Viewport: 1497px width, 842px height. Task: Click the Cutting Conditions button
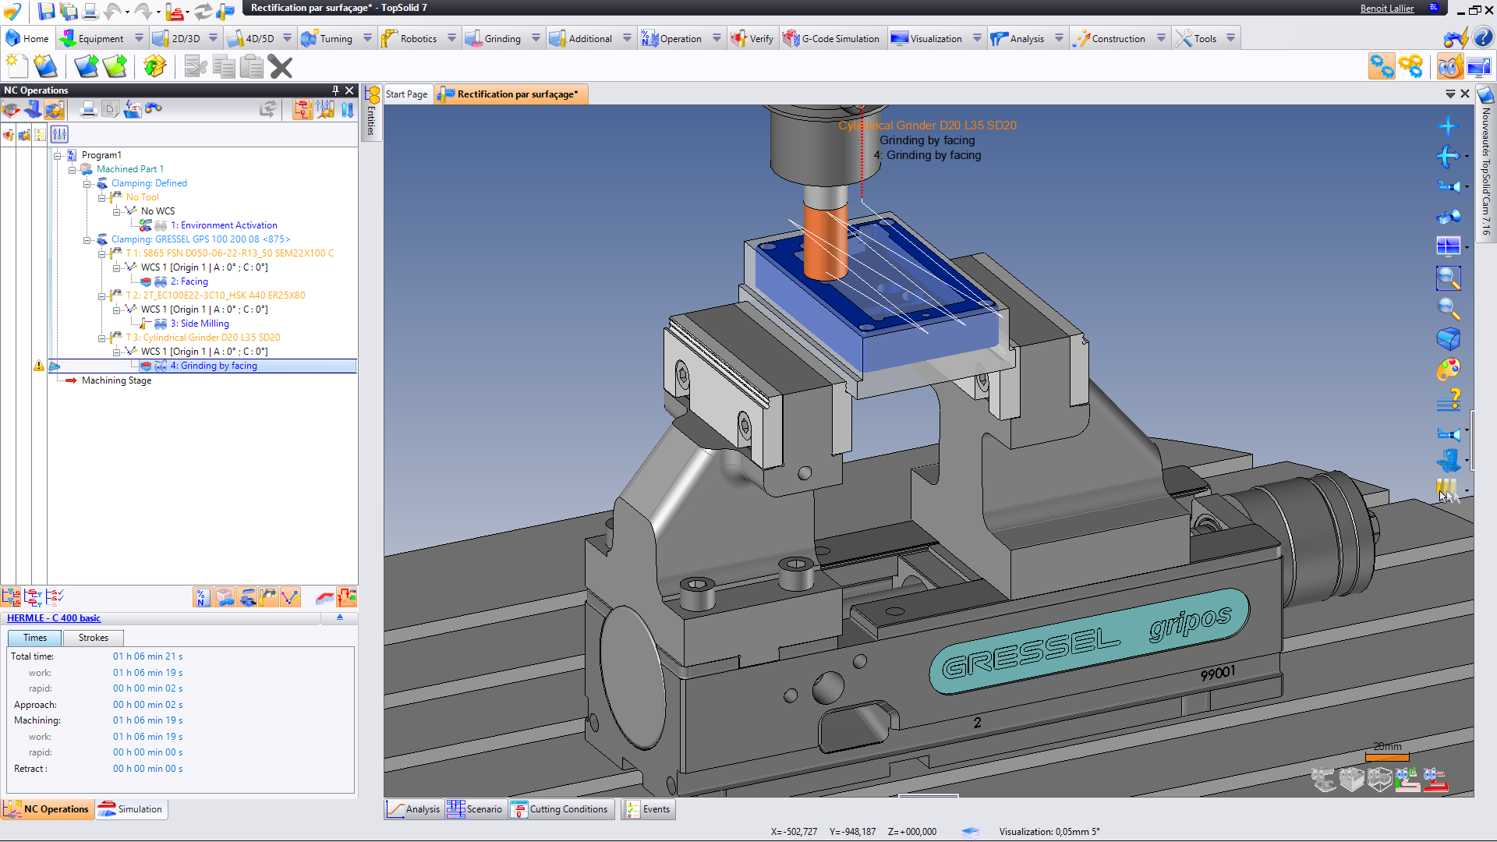pyautogui.click(x=561, y=809)
